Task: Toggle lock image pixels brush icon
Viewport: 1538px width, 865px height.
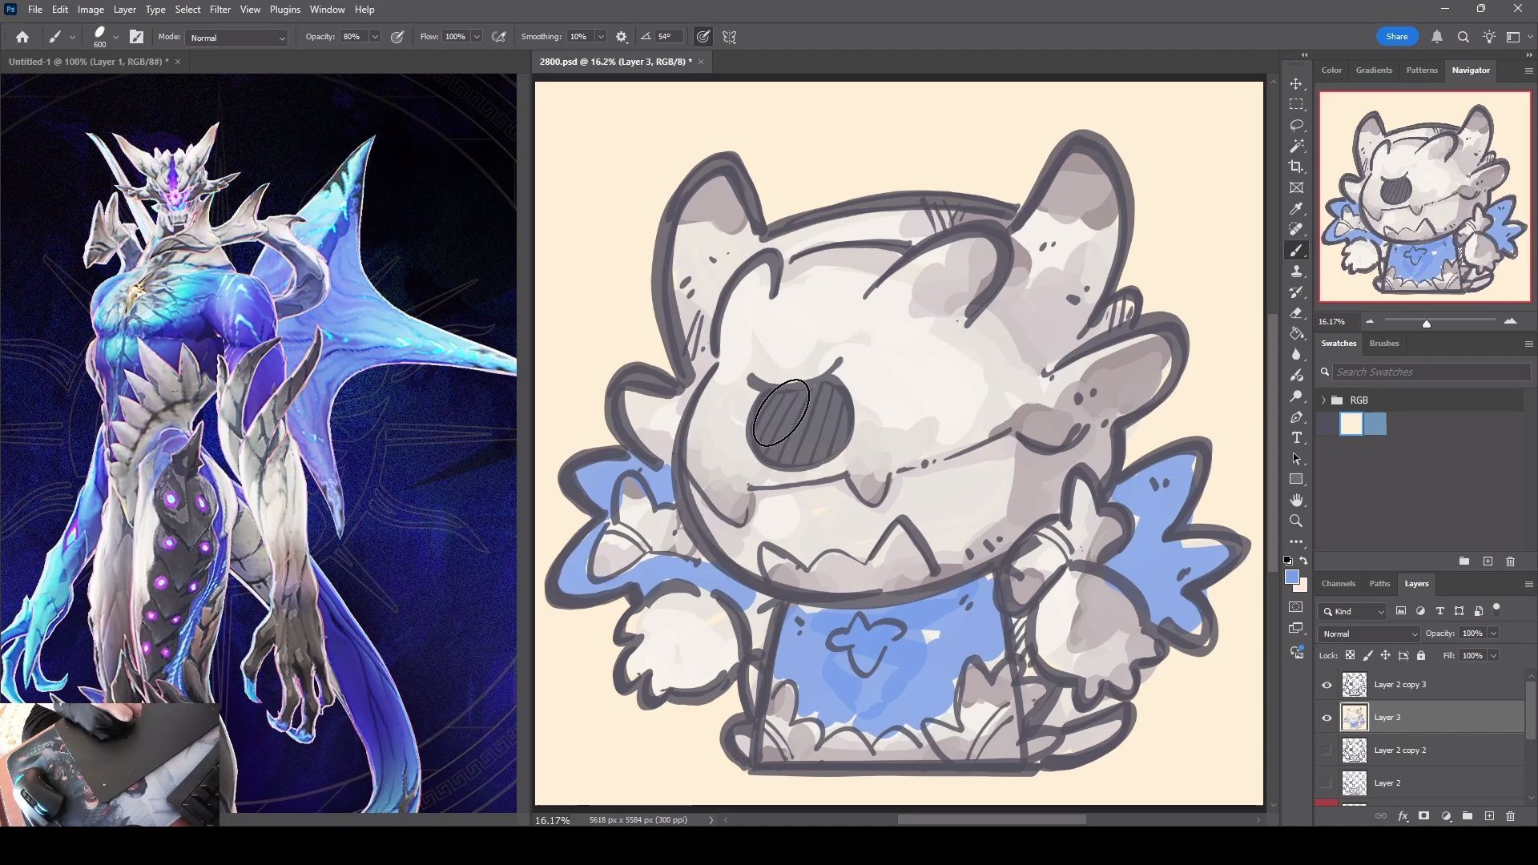Action: point(1367,655)
